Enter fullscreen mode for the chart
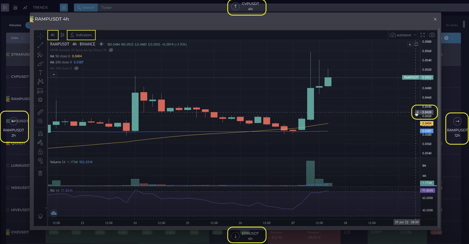Image resolution: width=469 pixels, height=244 pixels. point(423,35)
